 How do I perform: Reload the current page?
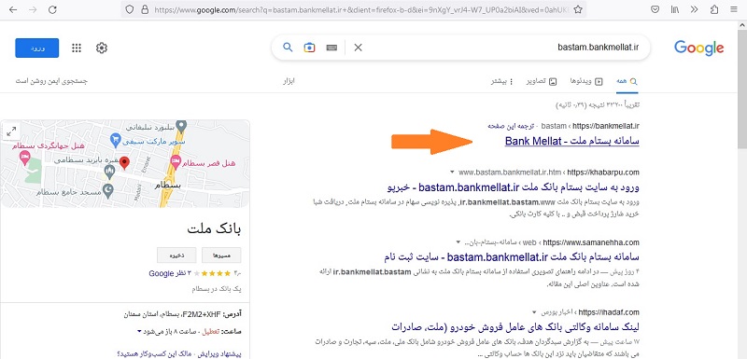(x=53, y=9)
